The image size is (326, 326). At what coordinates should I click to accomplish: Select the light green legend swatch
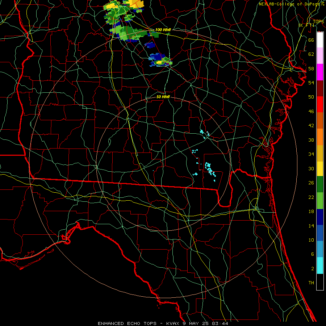tap(320, 201)
